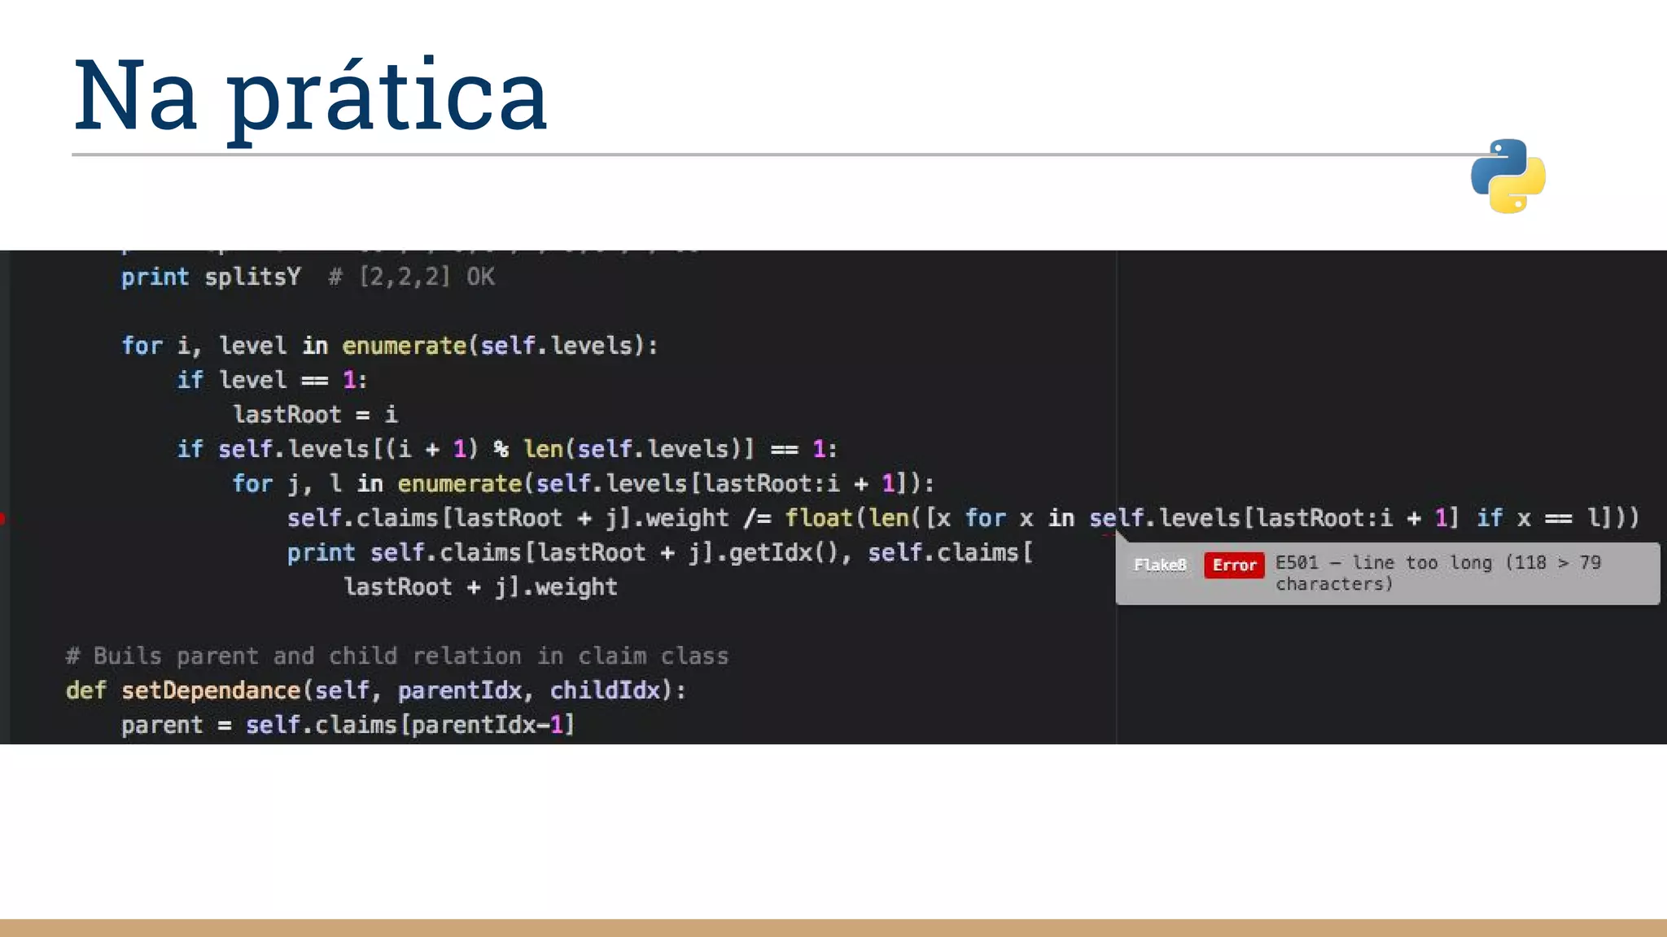
Task: Click the 'lastRoot + j].weight' continuation line
Action: coord(480,587)
